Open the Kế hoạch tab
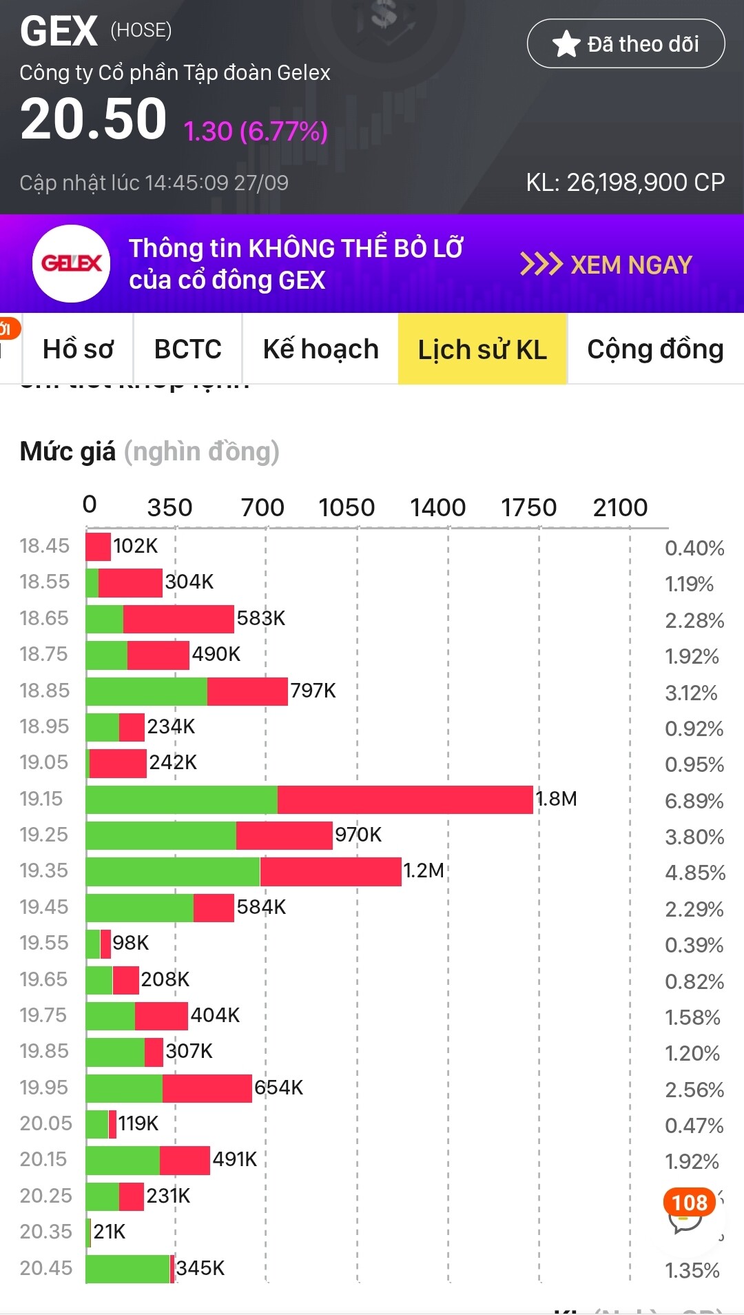Viewport: 744px width, 1315px height. pyautogui.click(x=320, y=349)
